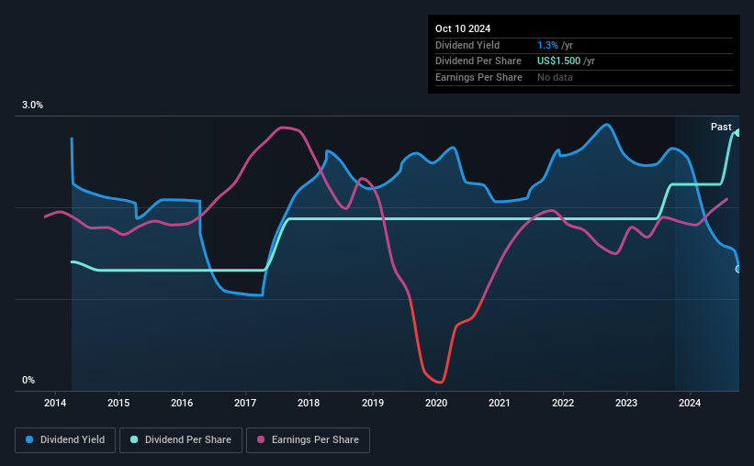Click the 2018 x-axis label
This screenshot has width=754, height=466.
(309, 403)
